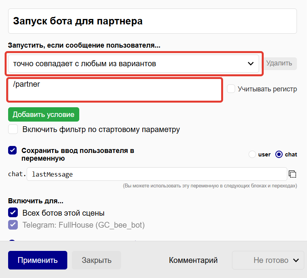This screenshot has width=307, height=278.
Task: Click the Добавить условие button
Action: [x=44, y=115]
